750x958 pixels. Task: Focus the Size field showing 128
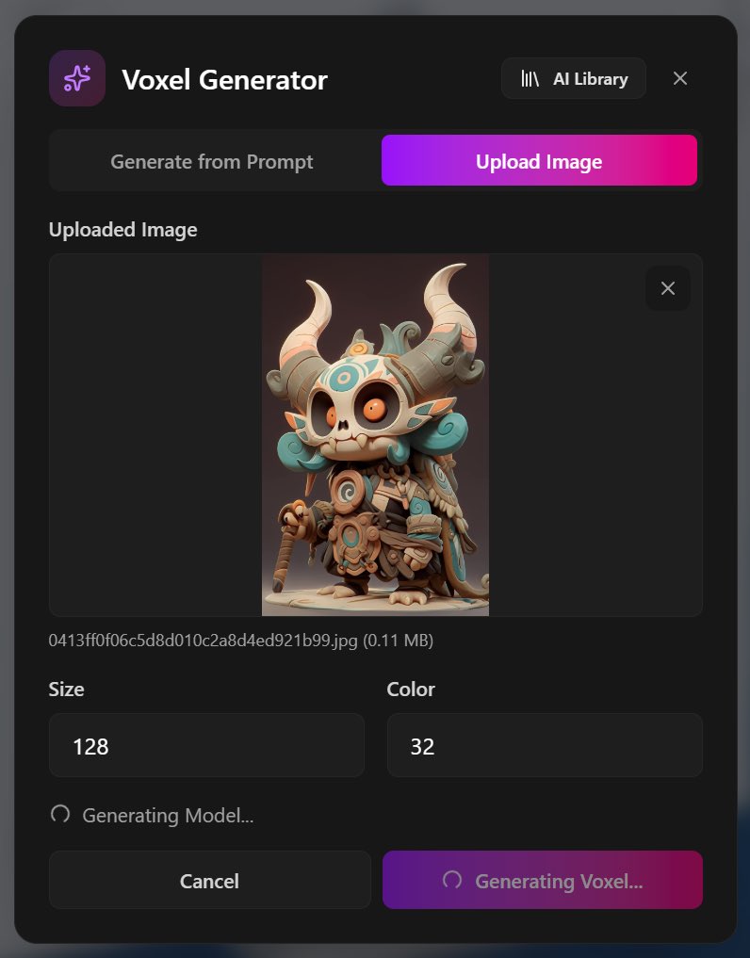coord(206,745)
